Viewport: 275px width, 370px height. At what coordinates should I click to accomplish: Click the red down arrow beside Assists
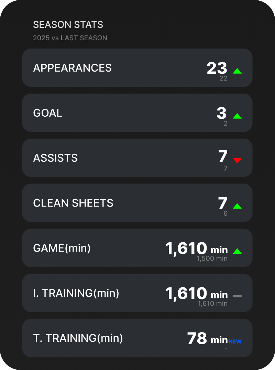pyautogui.click(x=237, y=161)
